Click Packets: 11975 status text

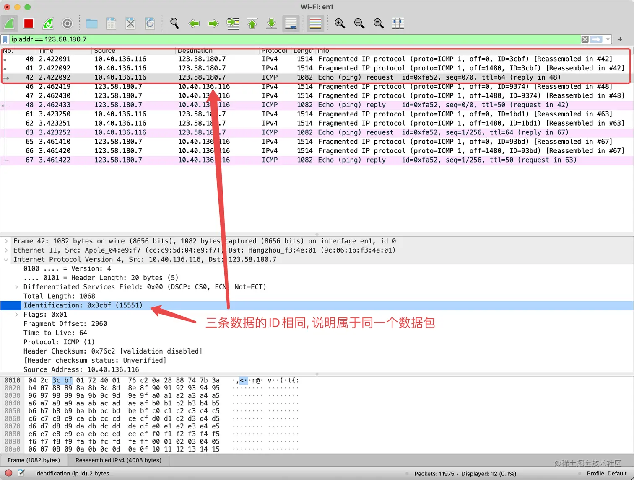(434, 474)
